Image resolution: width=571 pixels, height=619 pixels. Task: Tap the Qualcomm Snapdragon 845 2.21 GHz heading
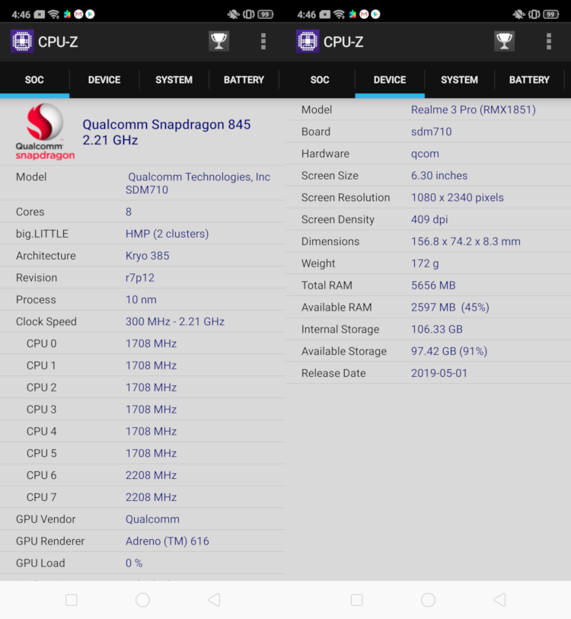[x=166, y=132]
